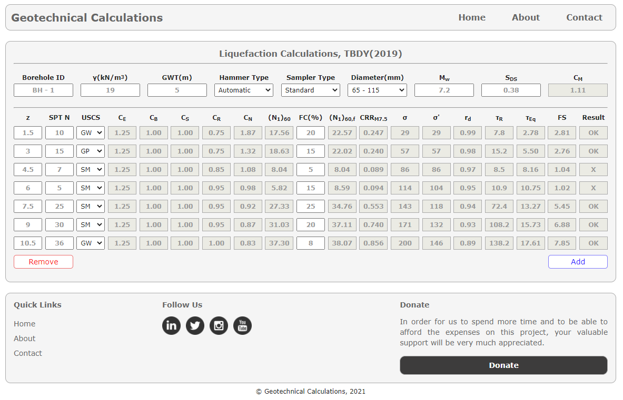Select the Mw input field
This screenshot has width=623, height=400.
click(444, 90)
